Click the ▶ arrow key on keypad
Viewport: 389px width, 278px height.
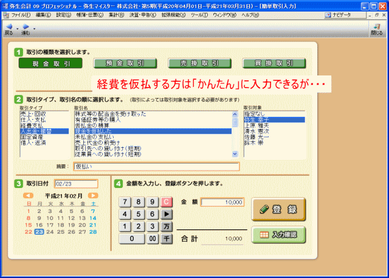[167, 214]
